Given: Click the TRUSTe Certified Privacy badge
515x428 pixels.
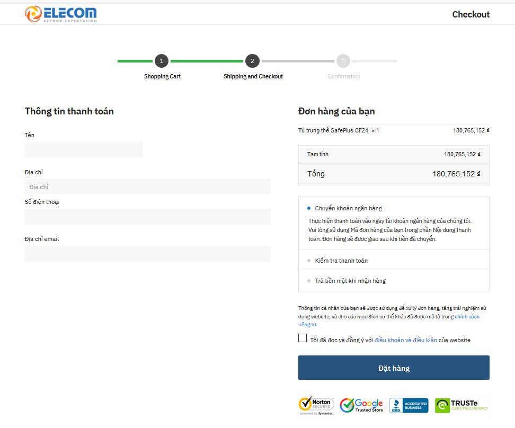Looking at the screenshot, I should click(x=461, y=405).
